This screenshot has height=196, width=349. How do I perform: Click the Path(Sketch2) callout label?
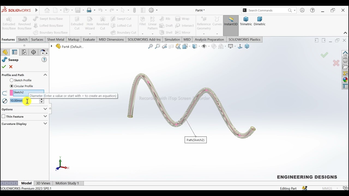tap(195, 140)
